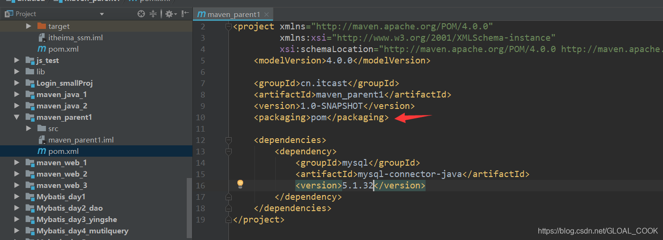This screenshot has height=240, width=663.
Task: Click the fold end marker at line 17
Action: pyautogui.click(x=228, y=196)
